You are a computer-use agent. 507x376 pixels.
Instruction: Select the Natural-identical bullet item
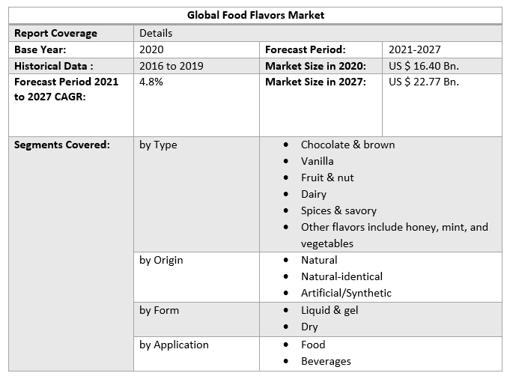tap(341, 276)
